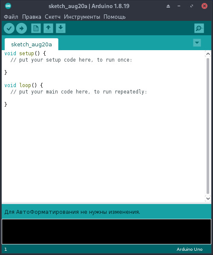
Task: Open the Инструменты menu
Action: [x=82, y=17]
